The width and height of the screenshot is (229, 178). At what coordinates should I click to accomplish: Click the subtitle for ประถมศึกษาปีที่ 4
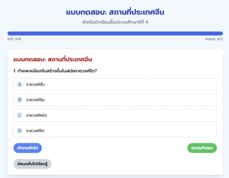click(115, 22)
